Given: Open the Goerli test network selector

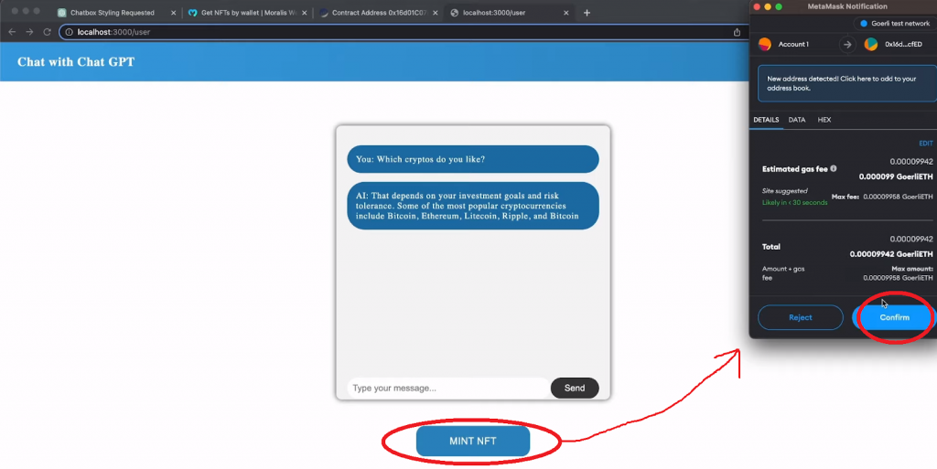Looking at the screenshot, I should 892,23.
